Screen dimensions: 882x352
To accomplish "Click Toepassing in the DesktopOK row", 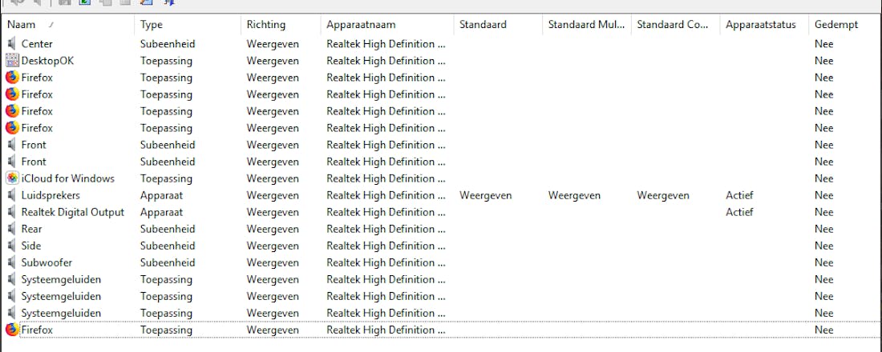I will coord(166,61).
